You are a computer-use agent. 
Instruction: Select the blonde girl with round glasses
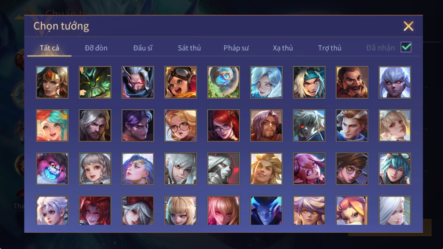click(x=181, y=126)
